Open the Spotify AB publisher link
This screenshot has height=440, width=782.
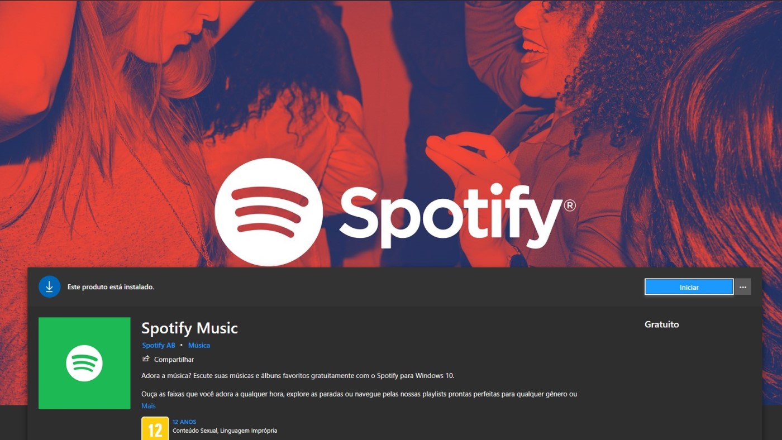[x=159, y=345]
